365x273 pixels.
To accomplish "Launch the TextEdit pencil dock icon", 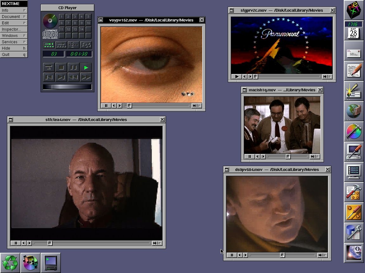I will click(x=354, y=70).
